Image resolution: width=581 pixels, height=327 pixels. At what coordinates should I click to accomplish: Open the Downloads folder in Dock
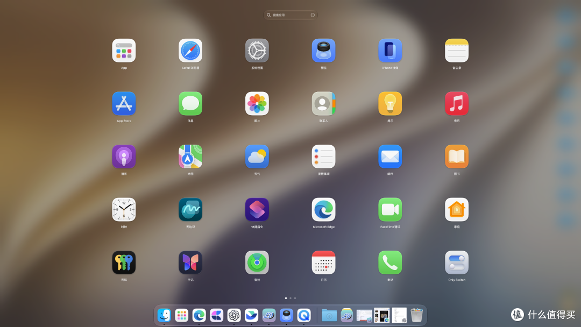329,315
